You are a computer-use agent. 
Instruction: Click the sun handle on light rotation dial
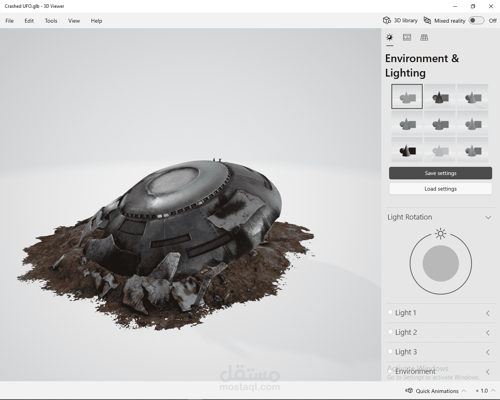[x=441, y=234]
